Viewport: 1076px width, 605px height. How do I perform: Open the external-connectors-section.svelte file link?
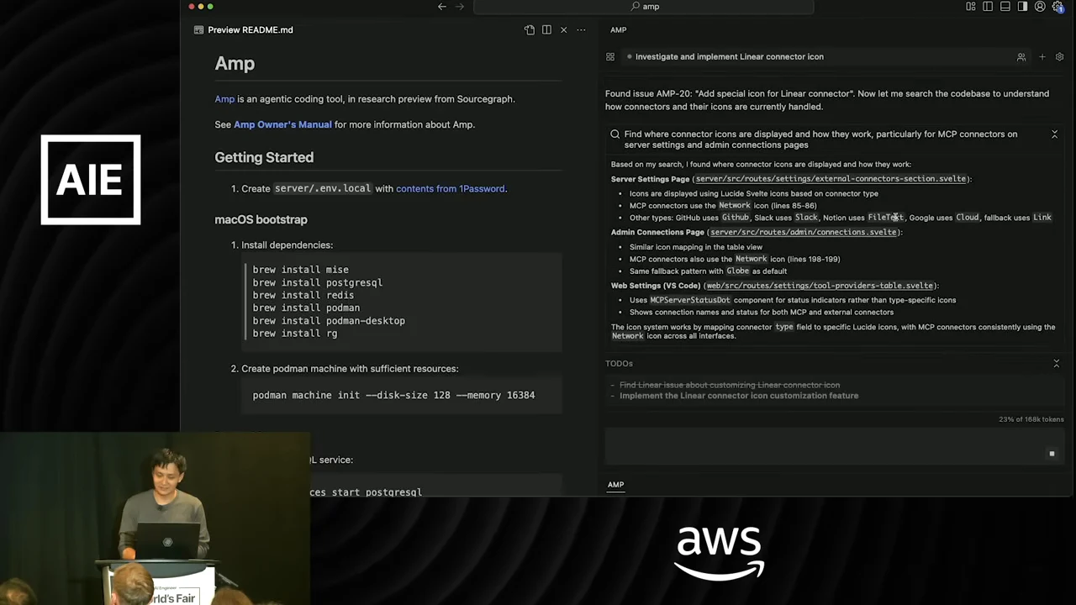(831, 179)
